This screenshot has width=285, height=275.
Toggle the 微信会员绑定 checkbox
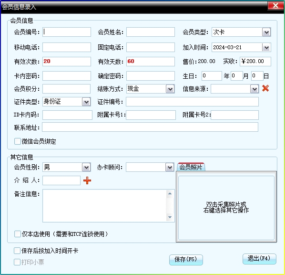[18, 141]
